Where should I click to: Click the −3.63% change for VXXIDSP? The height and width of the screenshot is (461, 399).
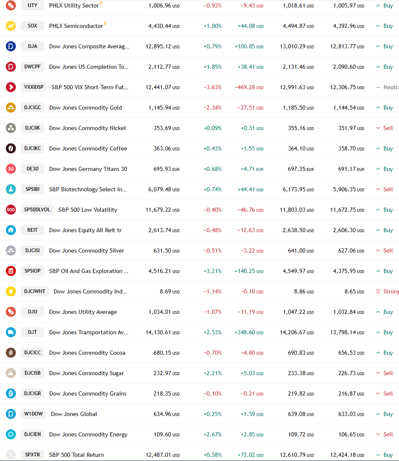[x=213, y=87]
